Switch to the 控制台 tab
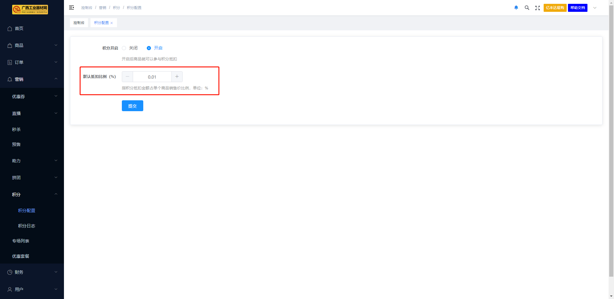Screen dimensions: 614x299 [x=79, y=23]
